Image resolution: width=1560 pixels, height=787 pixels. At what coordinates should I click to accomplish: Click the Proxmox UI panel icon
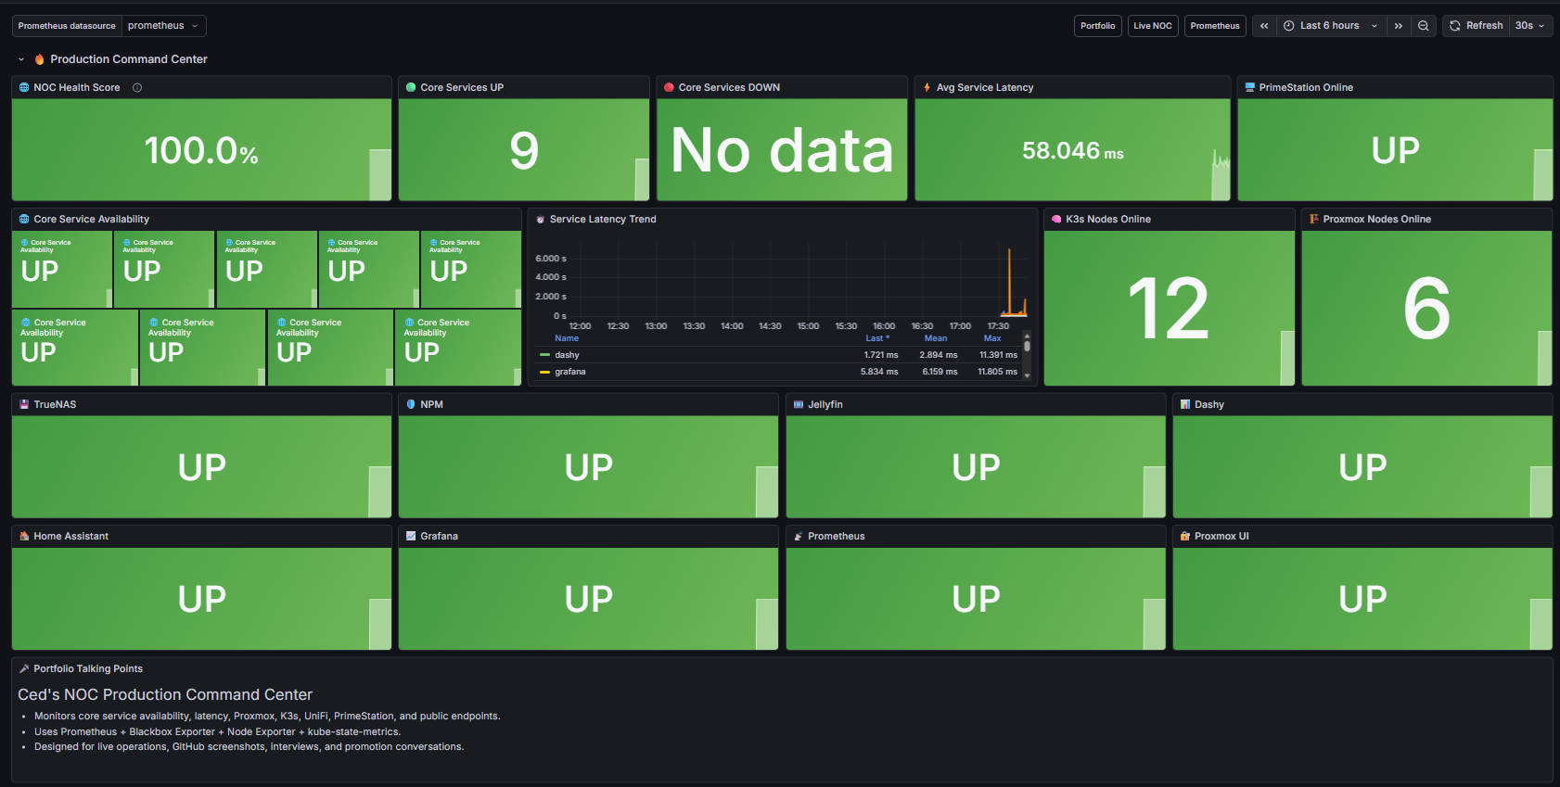(x=1185, y=536)
